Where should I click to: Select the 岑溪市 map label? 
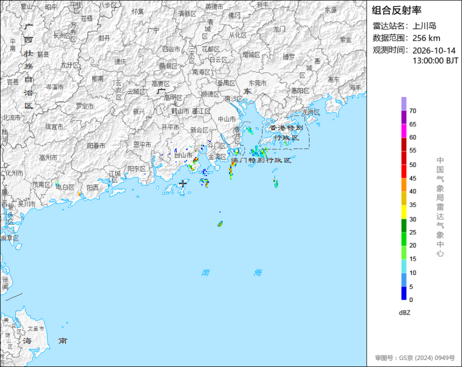54,87
